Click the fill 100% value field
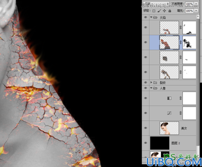 [x=189, y=11]
